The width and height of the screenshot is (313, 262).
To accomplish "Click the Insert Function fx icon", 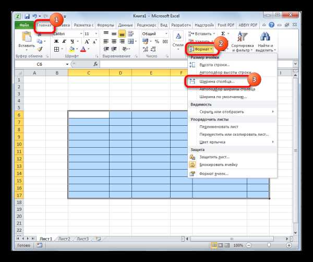I will click(95, 64).
